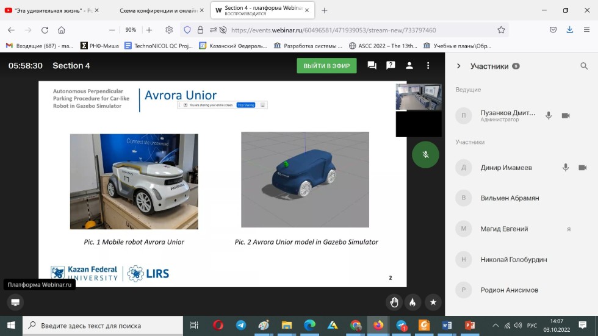Open the three-dot webinar options menu
The width and height of the screenshot is (598, 336).
click(x=428, y=66)
